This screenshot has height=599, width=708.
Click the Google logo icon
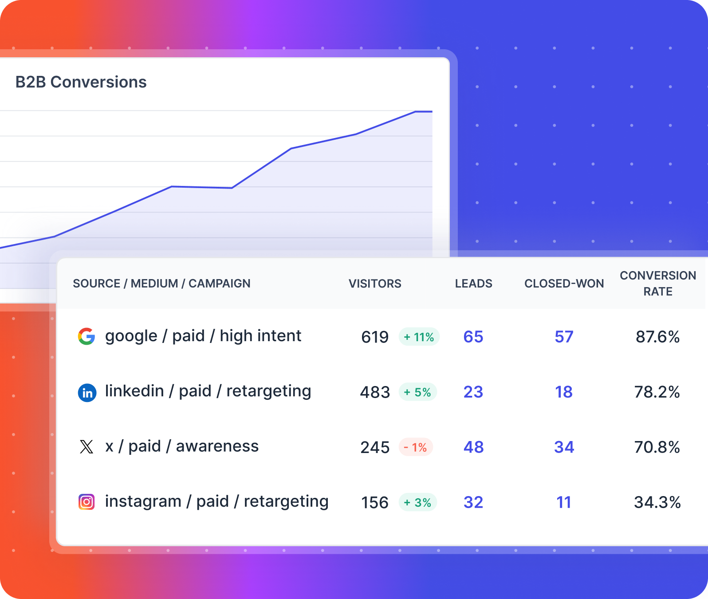87,337
